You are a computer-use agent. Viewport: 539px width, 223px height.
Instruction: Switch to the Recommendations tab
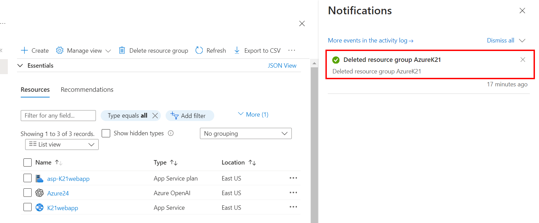[x=87, y=90]
